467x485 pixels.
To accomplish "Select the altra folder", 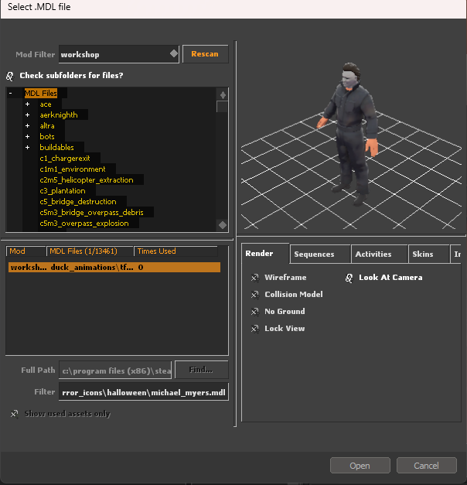I will (x=47, y=126).
